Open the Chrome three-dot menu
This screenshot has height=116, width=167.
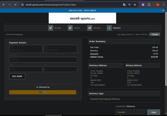pyautogui.click(x=164, y=5)
